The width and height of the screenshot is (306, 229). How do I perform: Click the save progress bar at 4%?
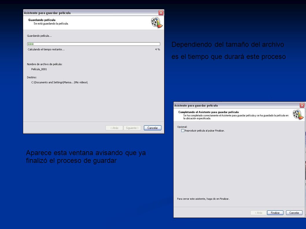(94, 44)
